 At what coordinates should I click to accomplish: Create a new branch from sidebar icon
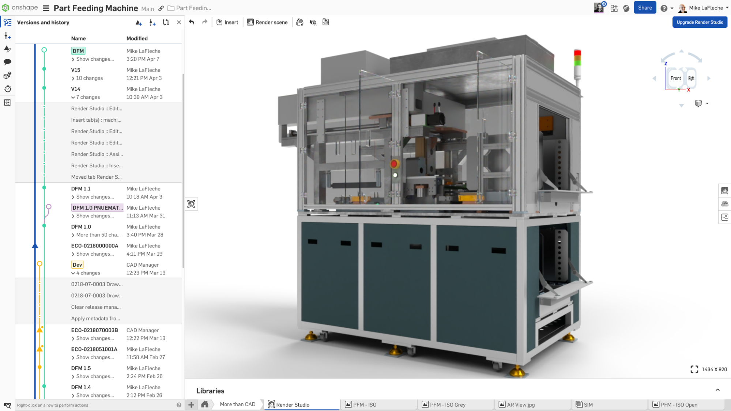pyautogui.click(x=7, y=36)
